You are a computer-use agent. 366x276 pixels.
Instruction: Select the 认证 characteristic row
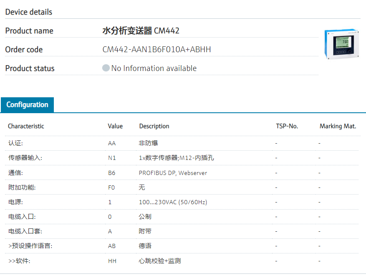click(15, 143)
